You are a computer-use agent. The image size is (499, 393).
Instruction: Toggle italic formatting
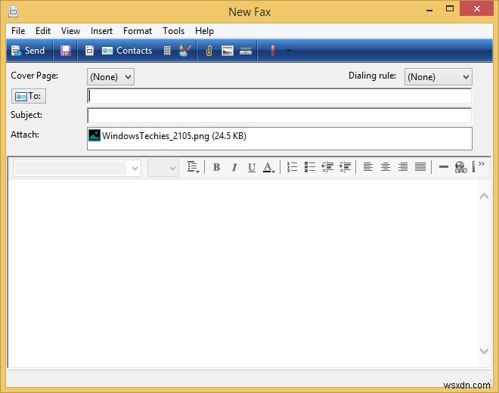tap(234, 167)
